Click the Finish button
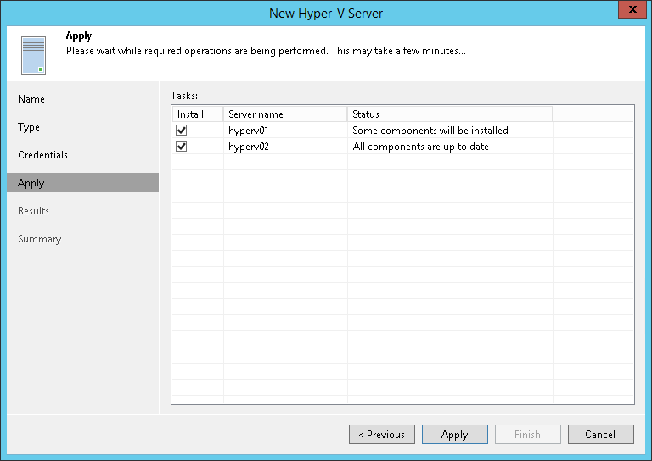The height and width of the screenshot is (461, 652). (528, 435)
